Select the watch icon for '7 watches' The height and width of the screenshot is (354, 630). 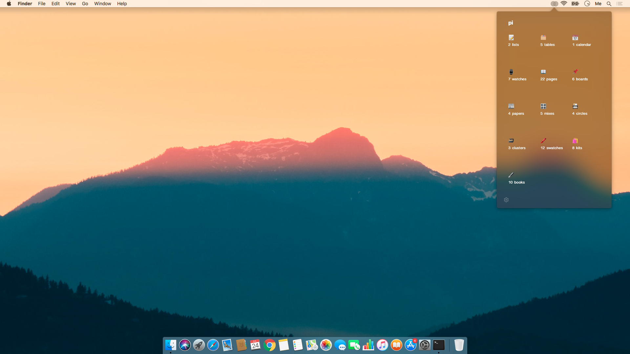point(511,72)
